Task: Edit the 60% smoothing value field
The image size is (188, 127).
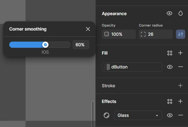Action: [x=81, y=45]
